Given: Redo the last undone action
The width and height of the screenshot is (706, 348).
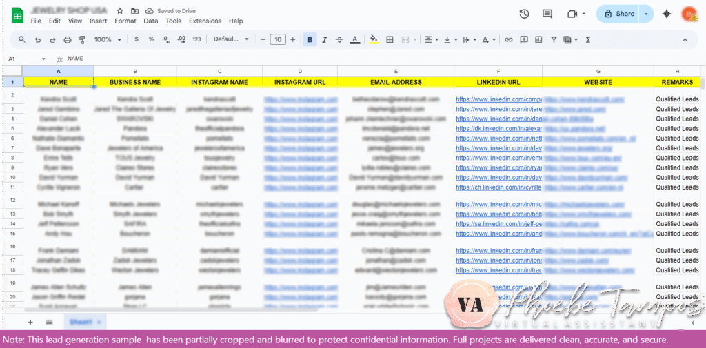Looking at the screenshot, I should tap(52, 39).
